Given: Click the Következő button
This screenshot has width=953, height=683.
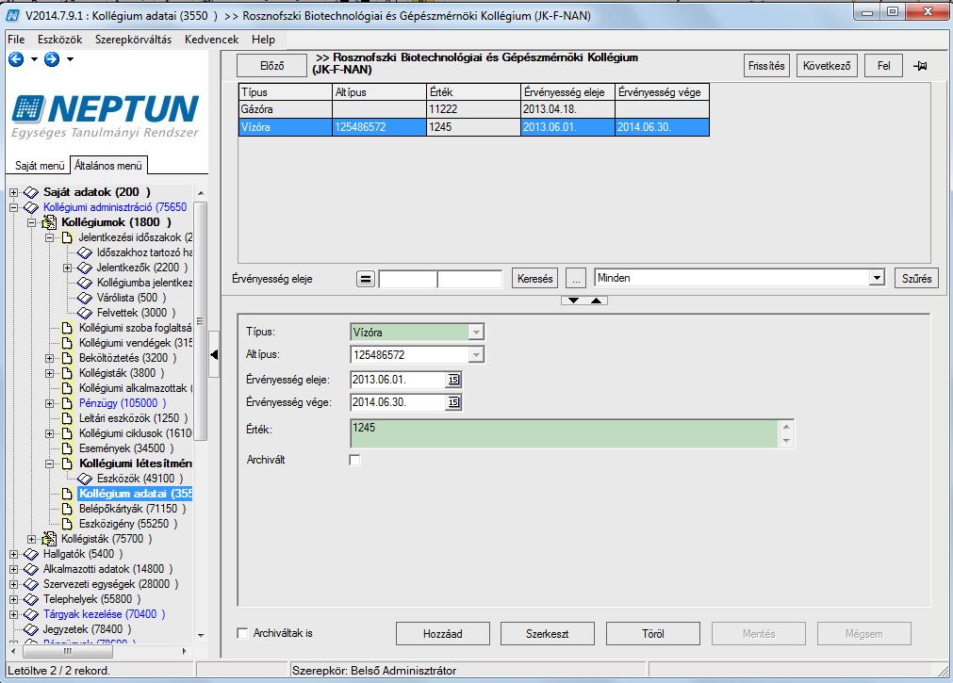Looking at the screenshot, I should pos(827,66).
